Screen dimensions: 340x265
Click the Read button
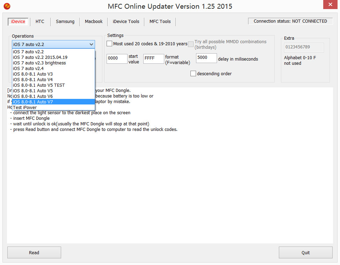click(34, 252)
